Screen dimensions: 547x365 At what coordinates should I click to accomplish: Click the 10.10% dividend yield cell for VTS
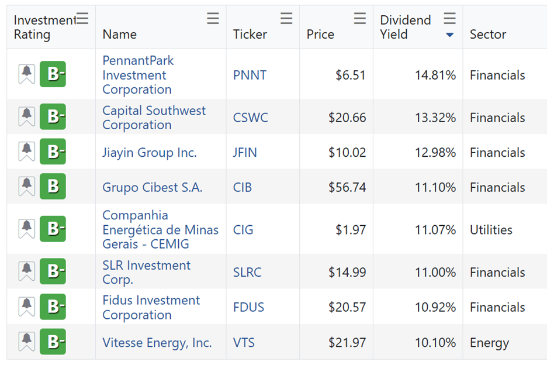(x=435, y=343)
